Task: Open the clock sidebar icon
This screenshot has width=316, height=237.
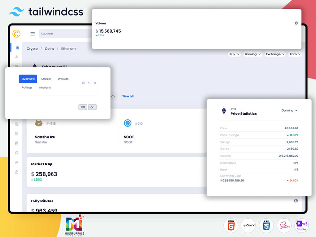Action: [x=17, y=124]
